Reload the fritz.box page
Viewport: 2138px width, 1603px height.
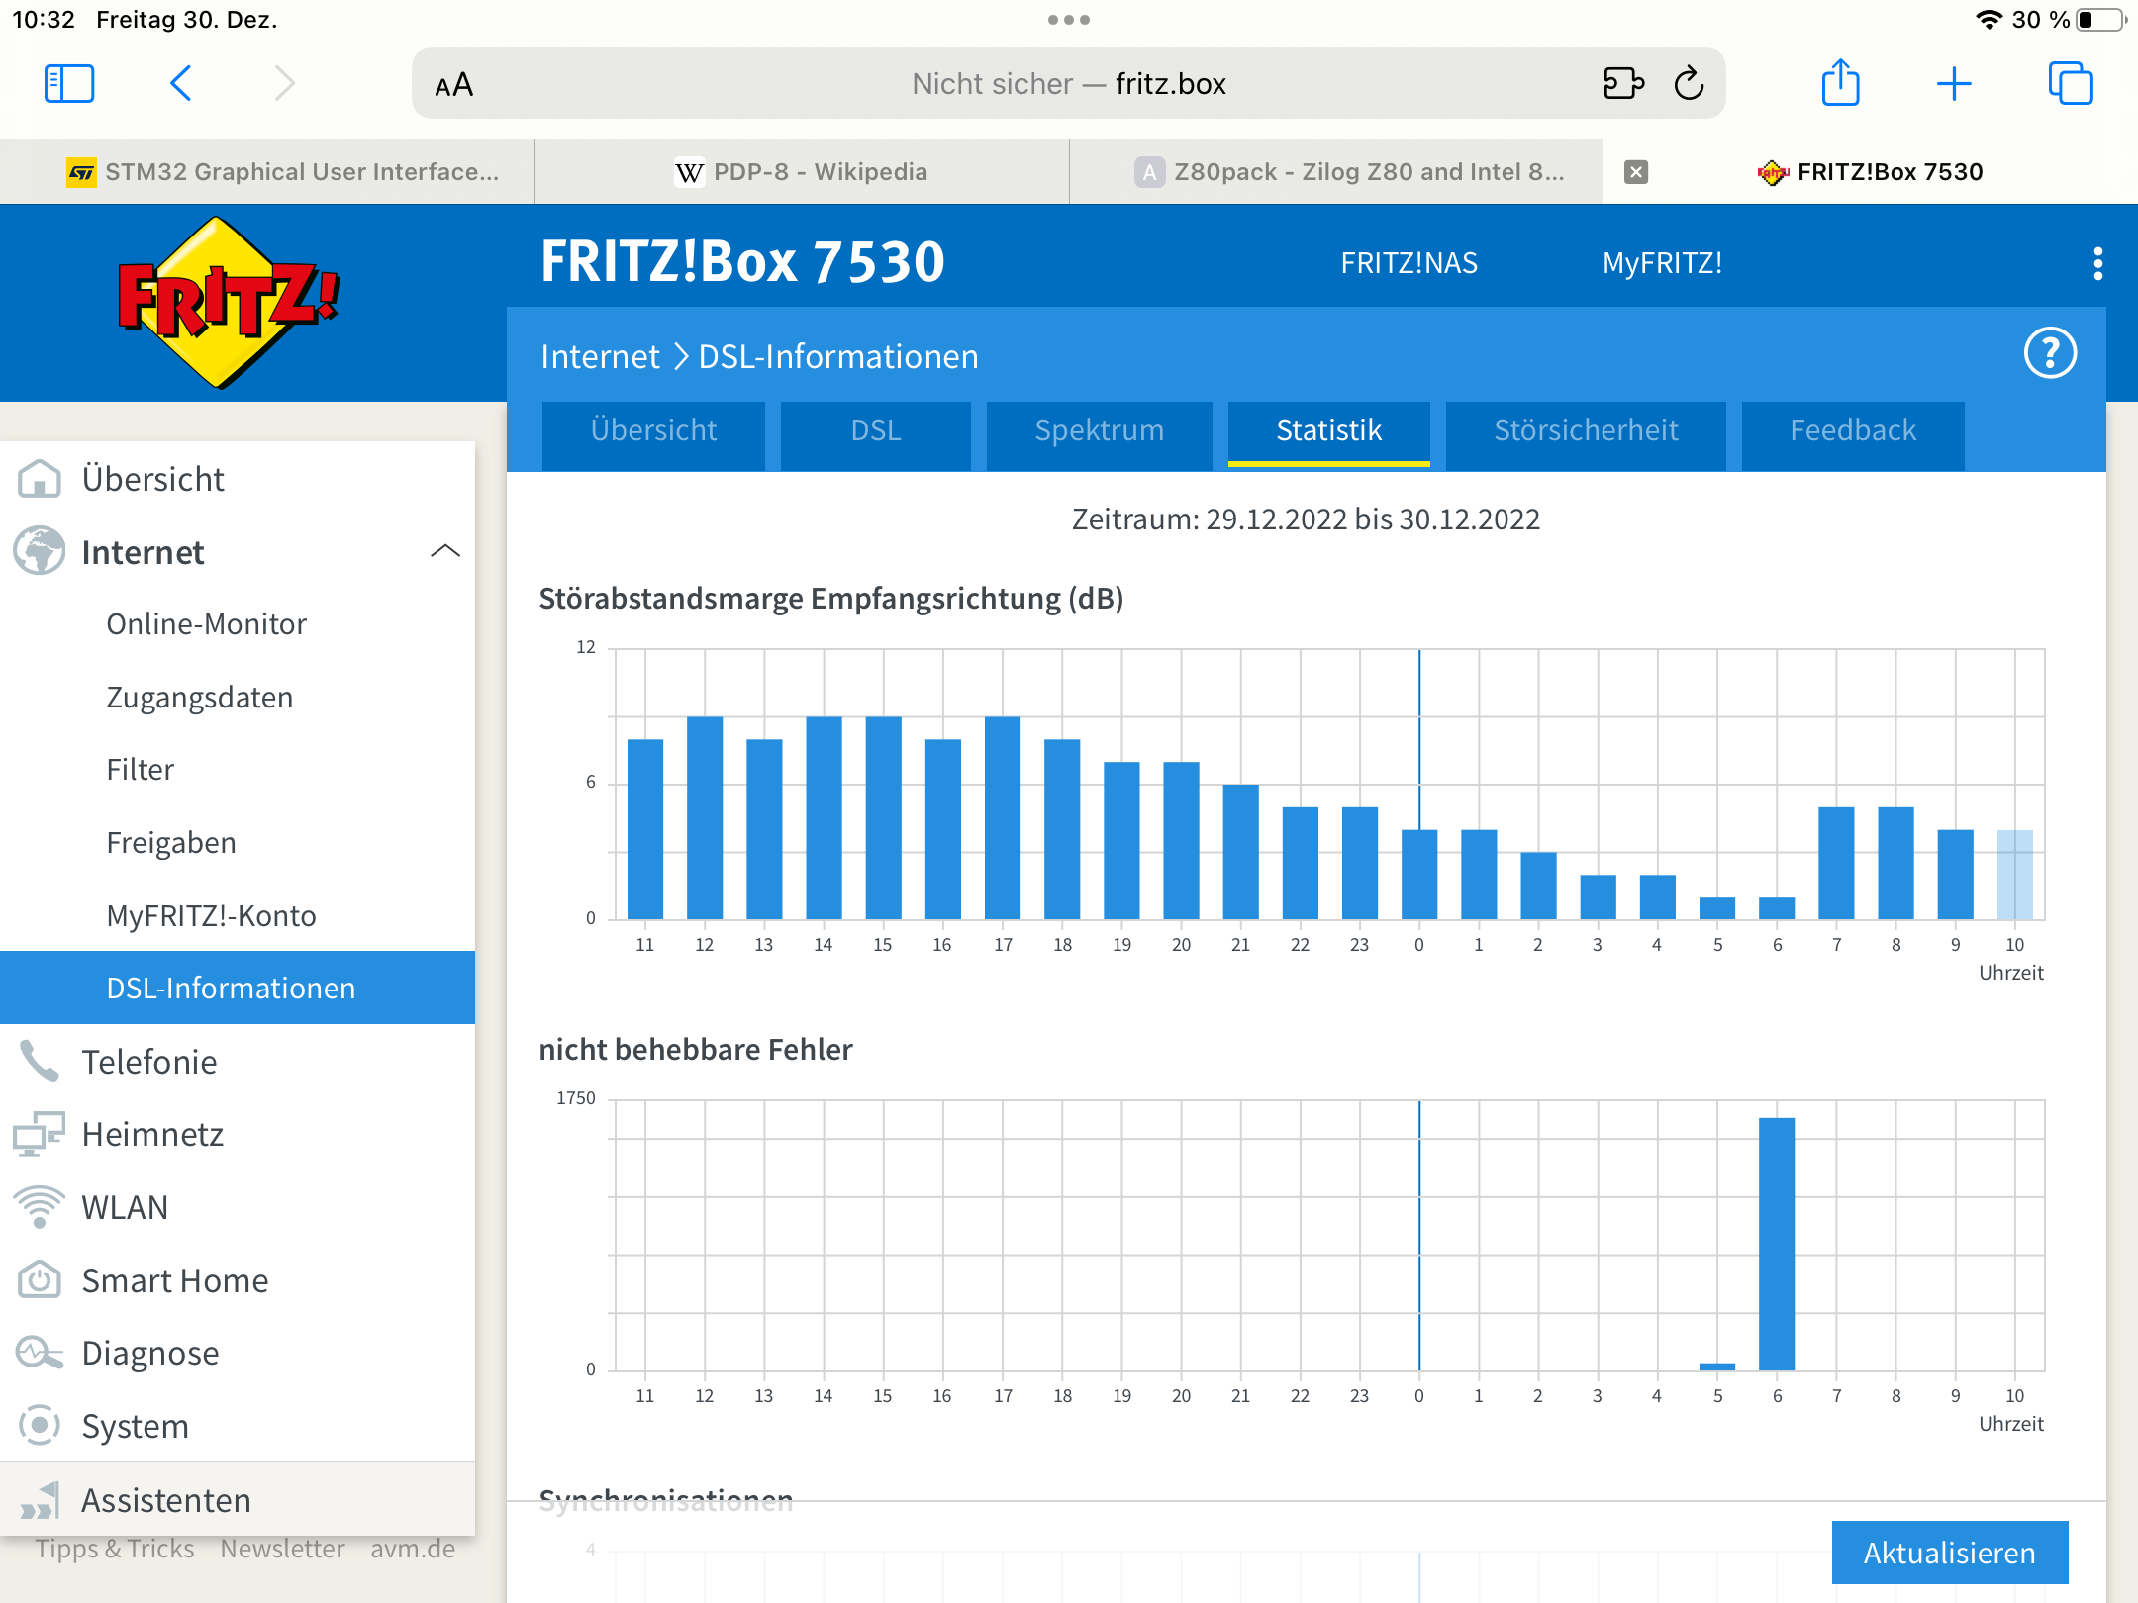click(1689, 84)
